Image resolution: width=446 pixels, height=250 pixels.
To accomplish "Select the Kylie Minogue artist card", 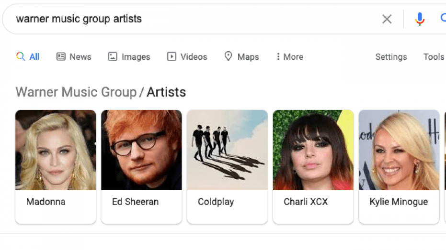I will 399,166.
